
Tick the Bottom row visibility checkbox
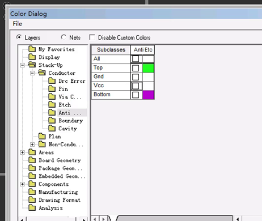click(136, 95)
